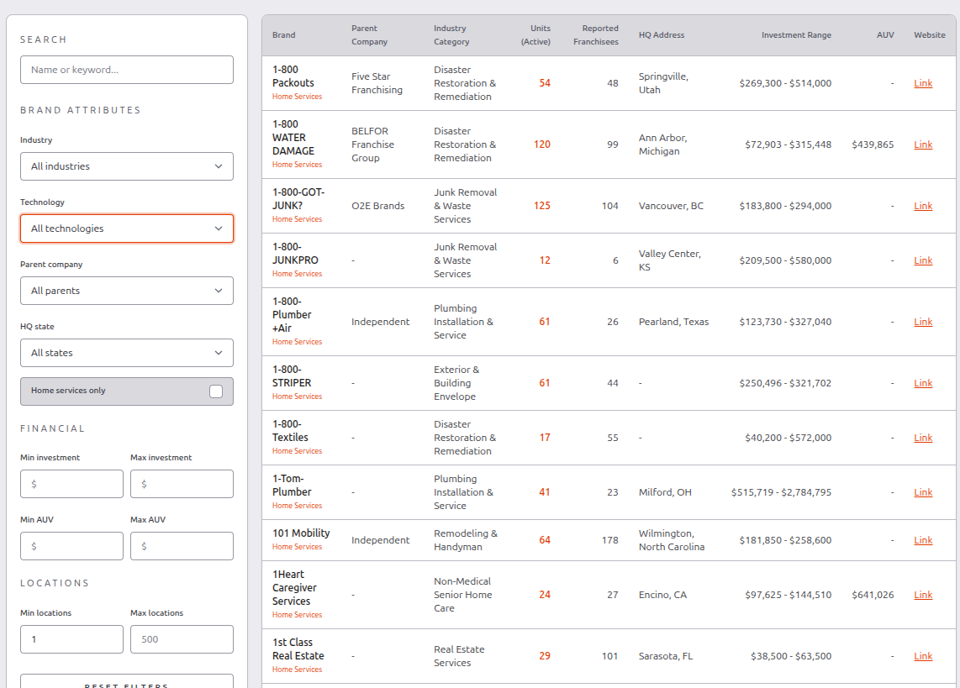Open the website Link for 1-Tom-Plumber
Screen dimensions: 960x688
tap(923, 491)
